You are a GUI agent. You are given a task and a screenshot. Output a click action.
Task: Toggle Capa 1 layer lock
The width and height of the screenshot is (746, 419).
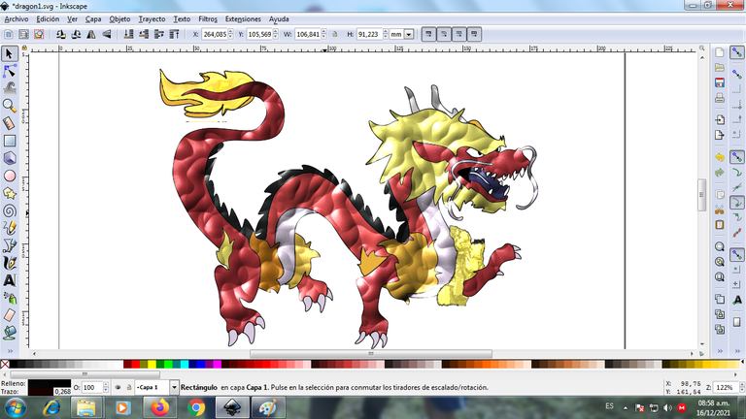(x=128, y=388)
